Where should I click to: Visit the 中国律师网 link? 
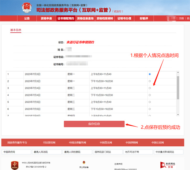click(x=132, y=143)
